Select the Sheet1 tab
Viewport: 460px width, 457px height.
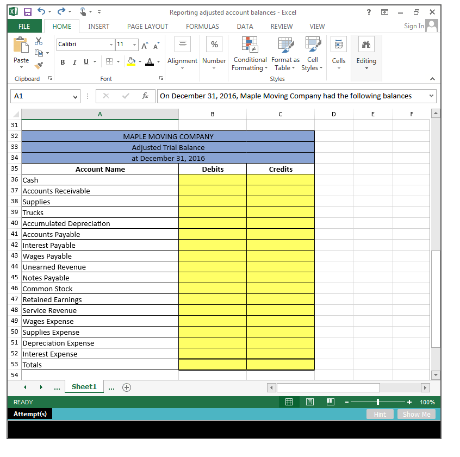point(84,387)
